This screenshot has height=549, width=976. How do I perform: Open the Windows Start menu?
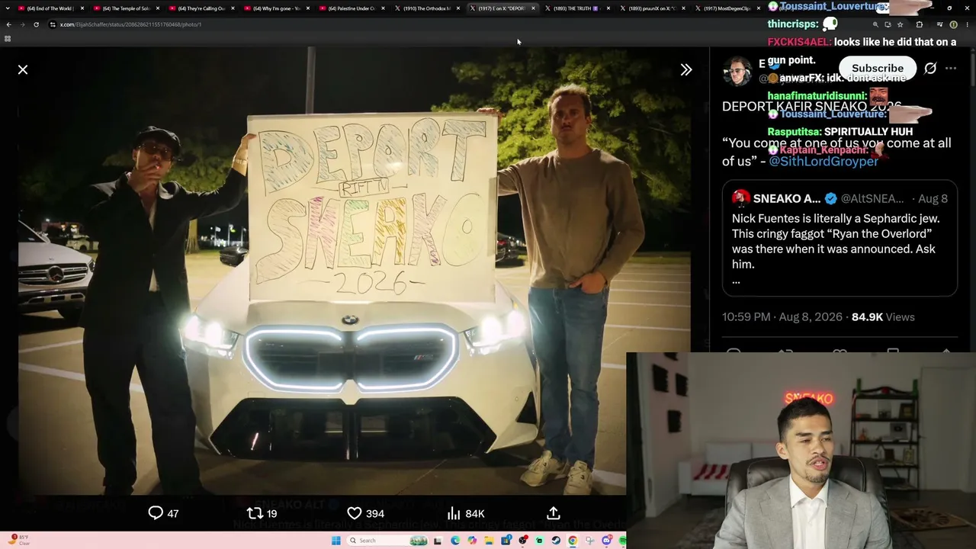pos(335,541)
